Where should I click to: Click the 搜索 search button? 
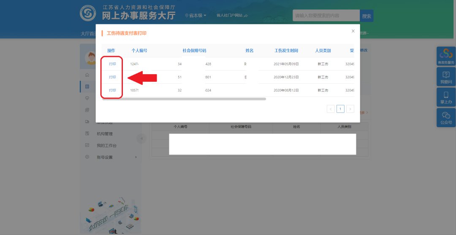tap(366, 16)
